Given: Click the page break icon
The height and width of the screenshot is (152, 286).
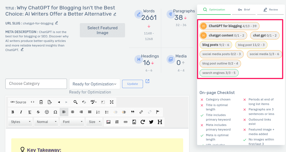Looking at the screenshot, I should pos(134,122).
